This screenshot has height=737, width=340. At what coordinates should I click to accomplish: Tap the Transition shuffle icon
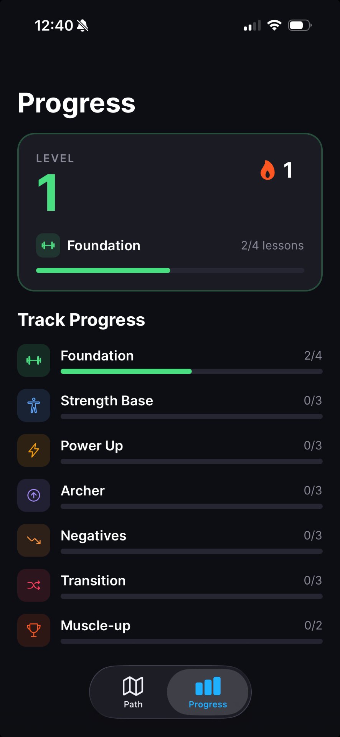34,585
